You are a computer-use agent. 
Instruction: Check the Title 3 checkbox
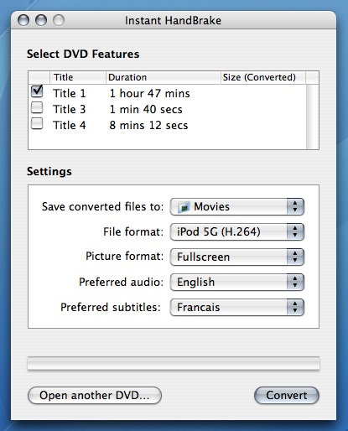pos(37,108)
